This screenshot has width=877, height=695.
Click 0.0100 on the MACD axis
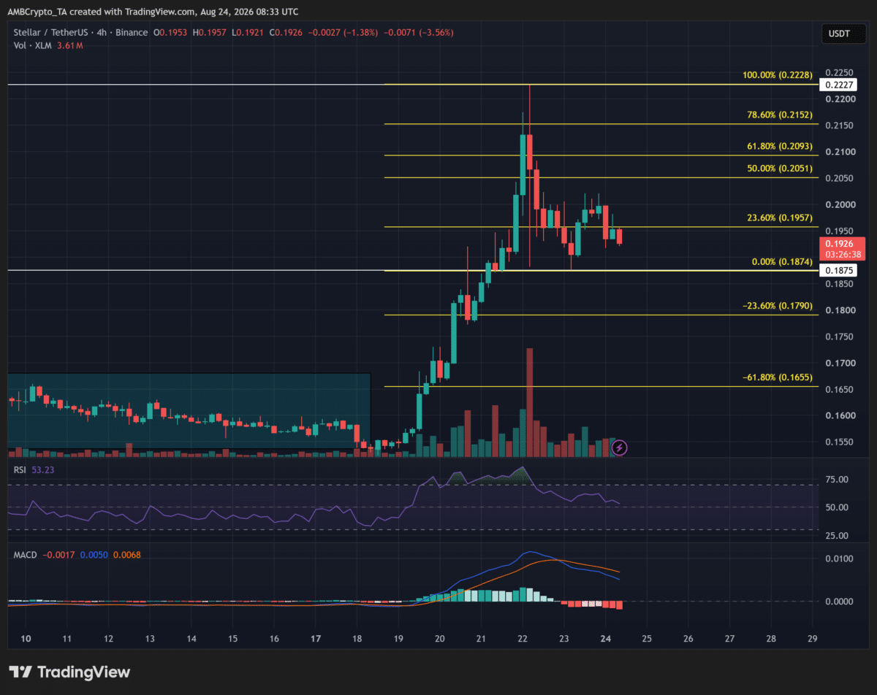tap(838, 559)
